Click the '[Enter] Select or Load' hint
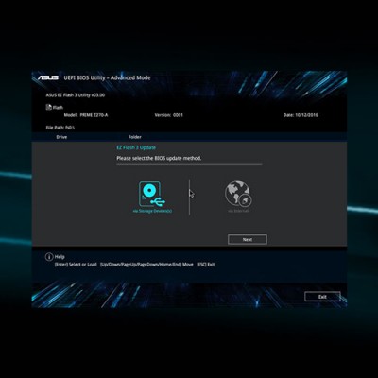Screen dimensions: 378x378 point(76,265)
